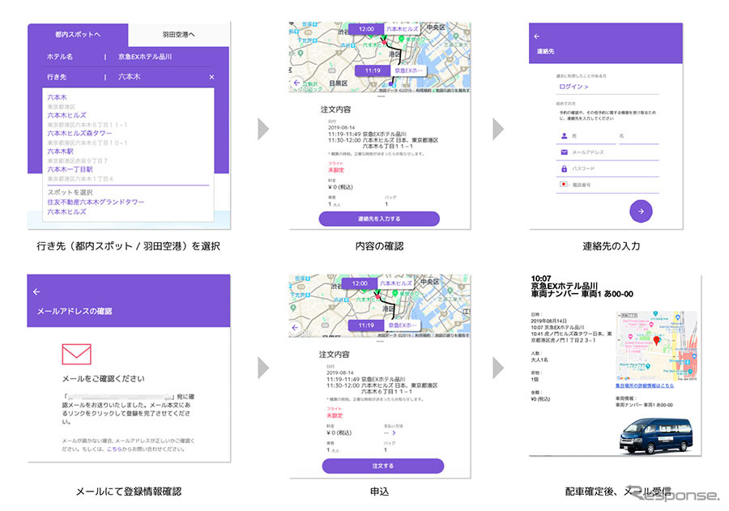Pick 住友不動産六本木グランドタワー from the spot list
729x511 pixels.
pos(96,202)
